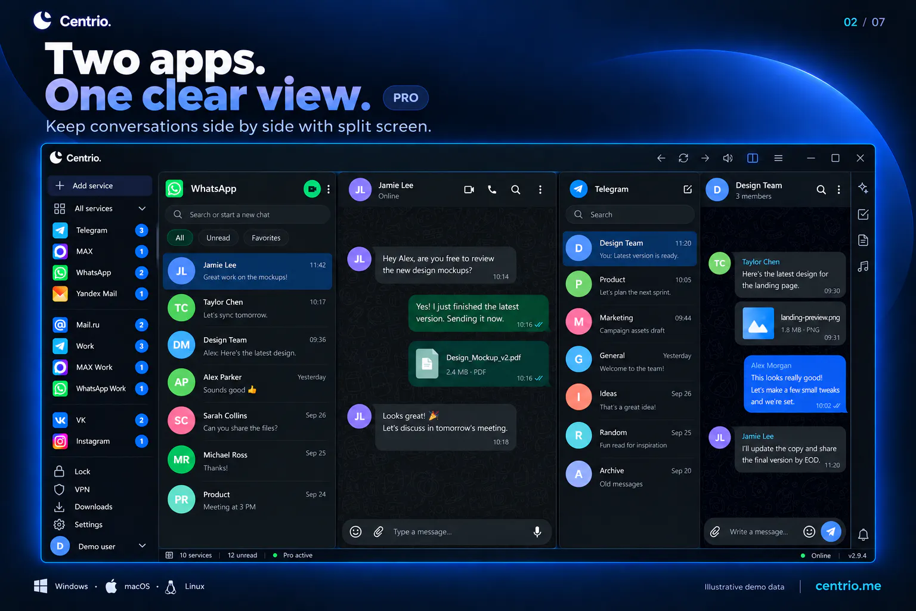Mute sounds with the speaker icon
Image resolution: width=916 pixels, height=611 pixels.
(x=728, y=158)
